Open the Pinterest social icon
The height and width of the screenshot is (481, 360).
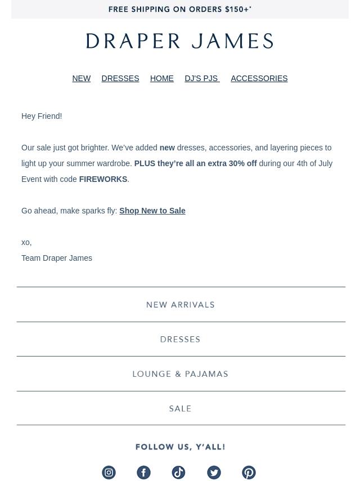pos(249,473)
